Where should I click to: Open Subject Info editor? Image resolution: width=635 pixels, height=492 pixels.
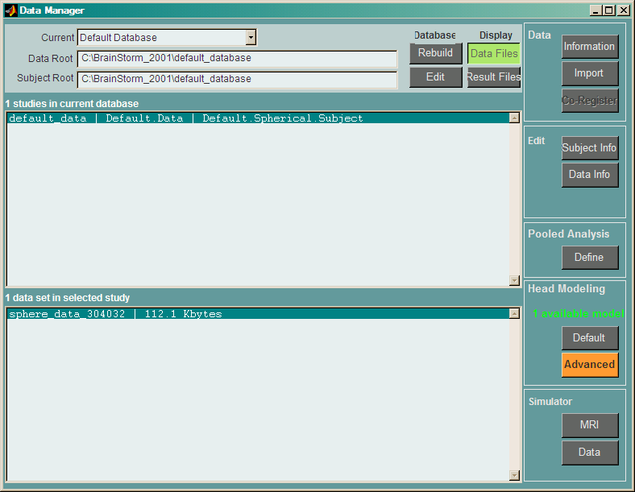[x=589, y=148]
